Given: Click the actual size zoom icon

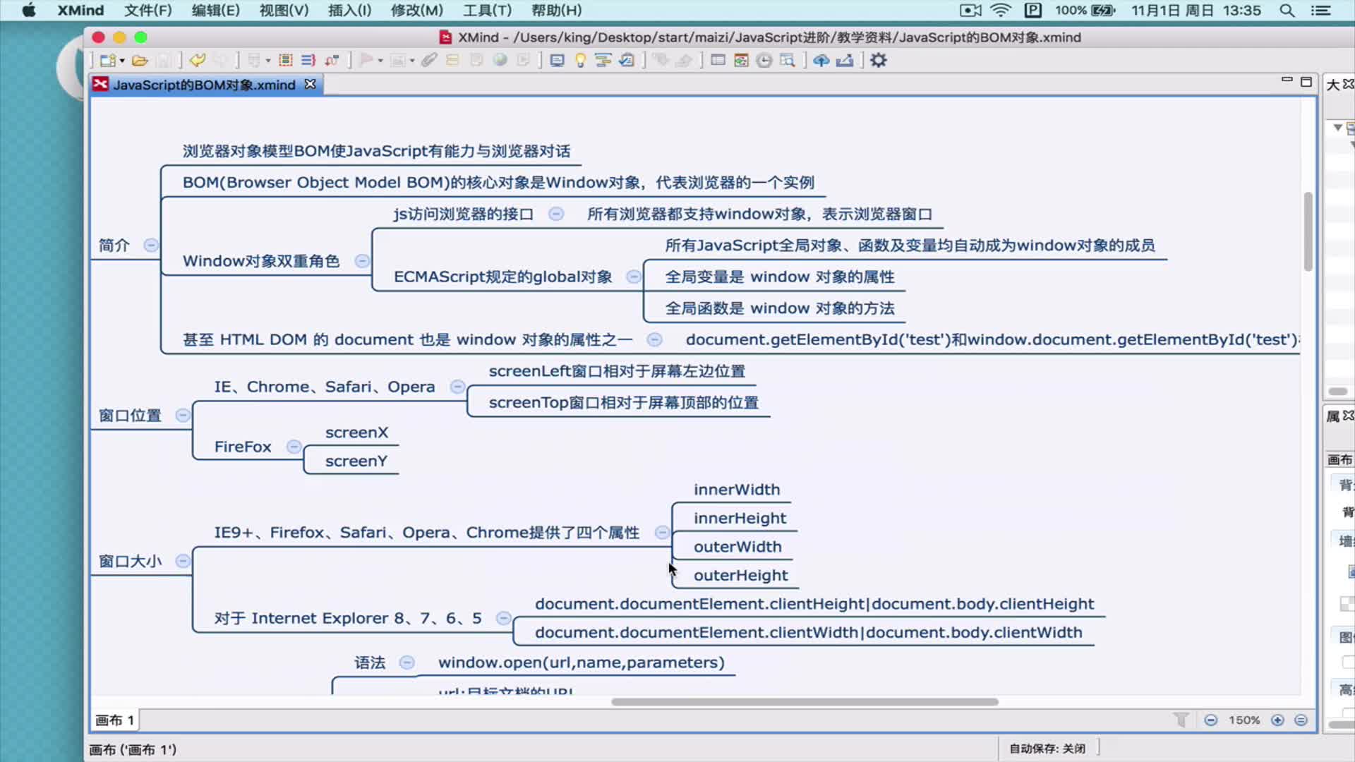Looking at the screenshot, I should (x=1301, y=720).
